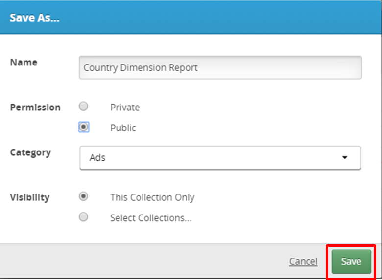Choose This Collection Only visibility option
This screenshot has width=382, height=280.
click(x=83, y=196)
